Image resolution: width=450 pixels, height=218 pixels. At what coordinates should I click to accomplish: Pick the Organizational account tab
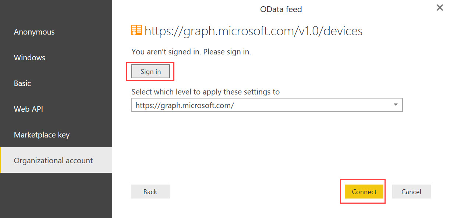pos(53,161)
